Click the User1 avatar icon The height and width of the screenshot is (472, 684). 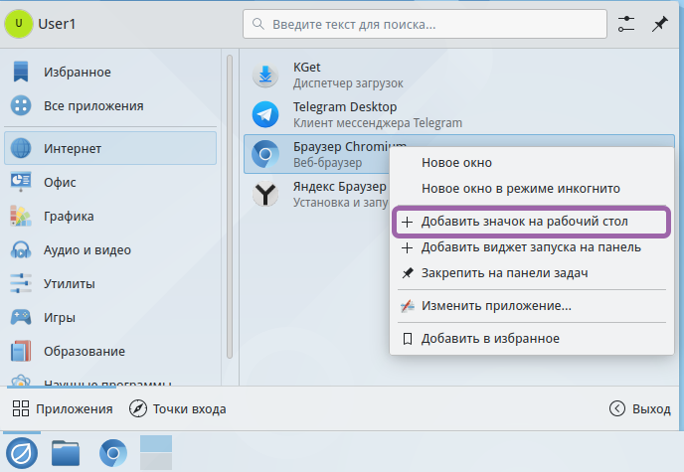click(x=18, y=24)
